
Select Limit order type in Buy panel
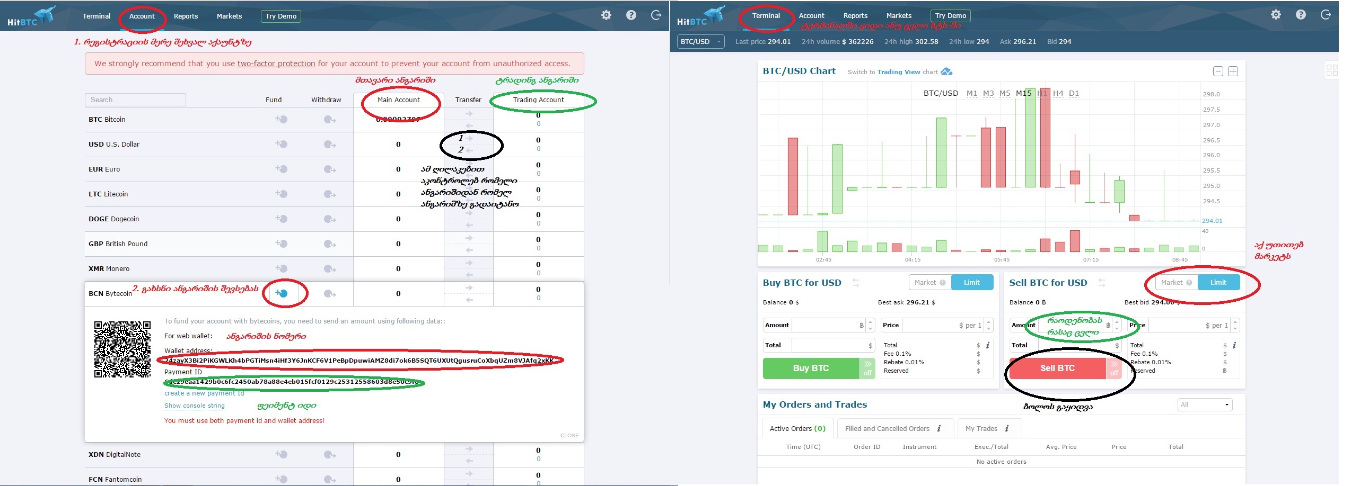pyautogui.click(x=971, y=283)
